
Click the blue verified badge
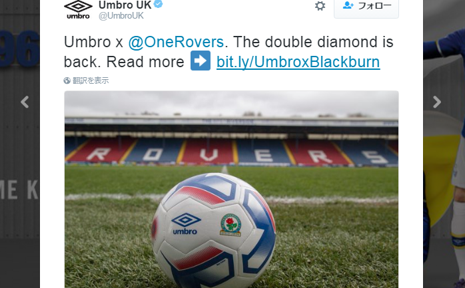point(159,4)
